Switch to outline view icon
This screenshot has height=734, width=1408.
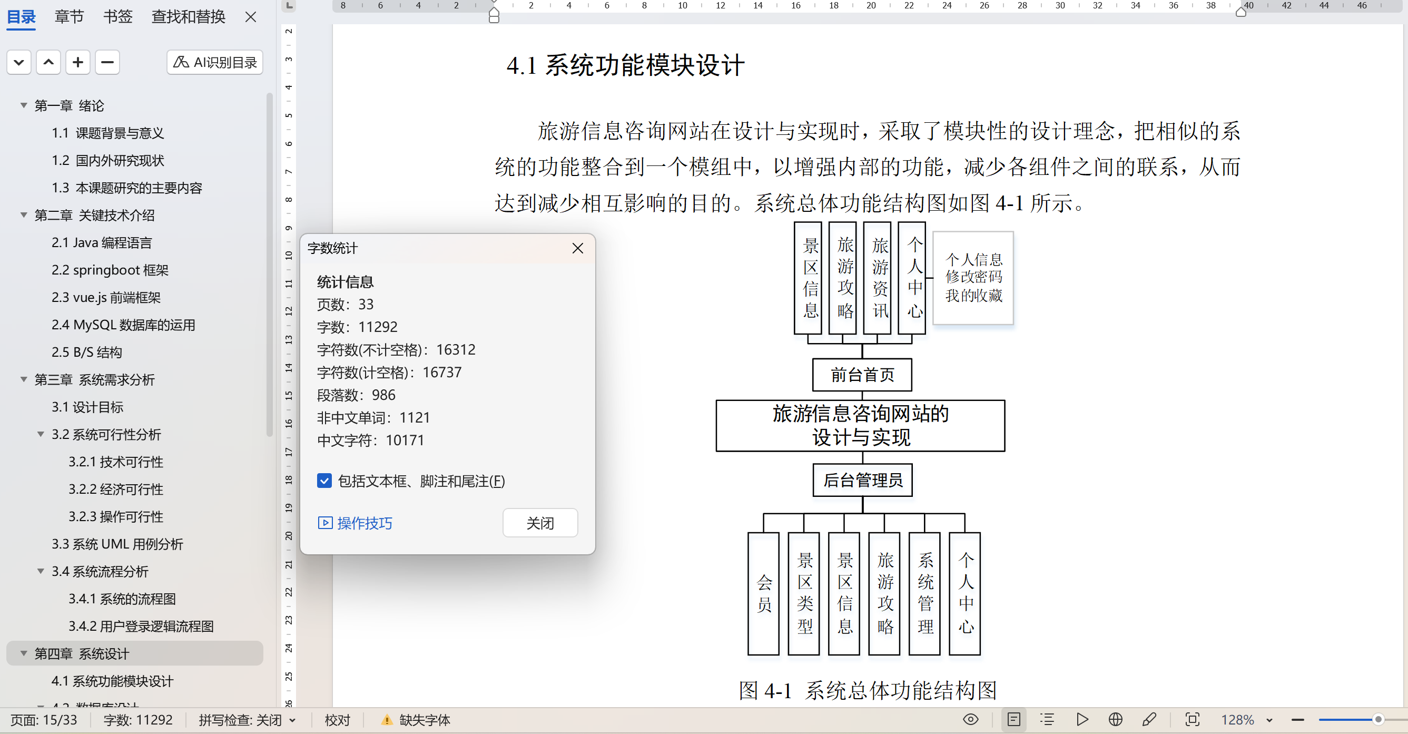[1047, 719]
